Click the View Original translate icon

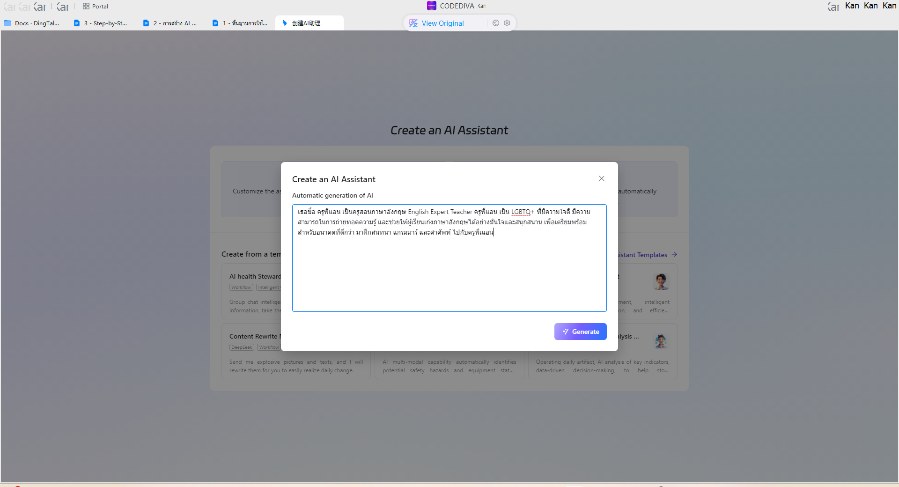coord(413,23)
